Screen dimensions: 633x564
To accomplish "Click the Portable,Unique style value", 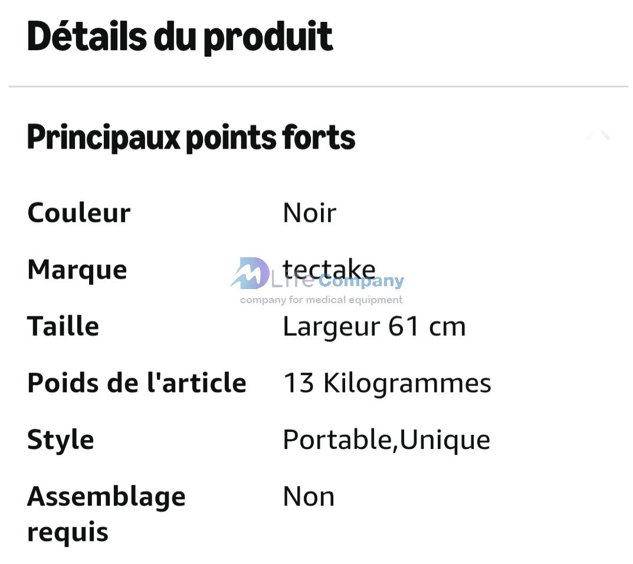I will pyautogui.click(x=386, y=440).
